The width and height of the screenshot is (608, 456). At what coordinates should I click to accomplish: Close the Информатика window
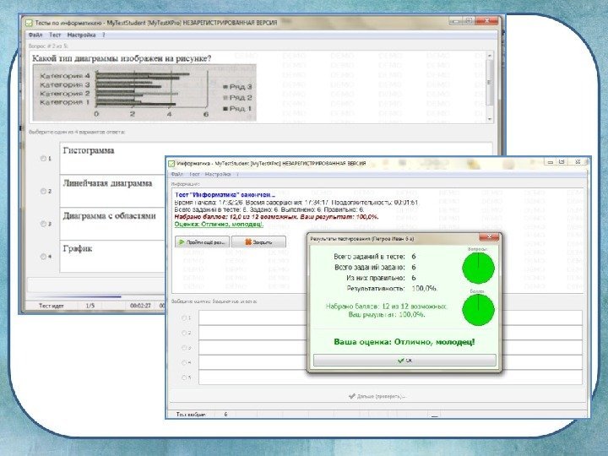pyautogui.click(x=578, y=162)
